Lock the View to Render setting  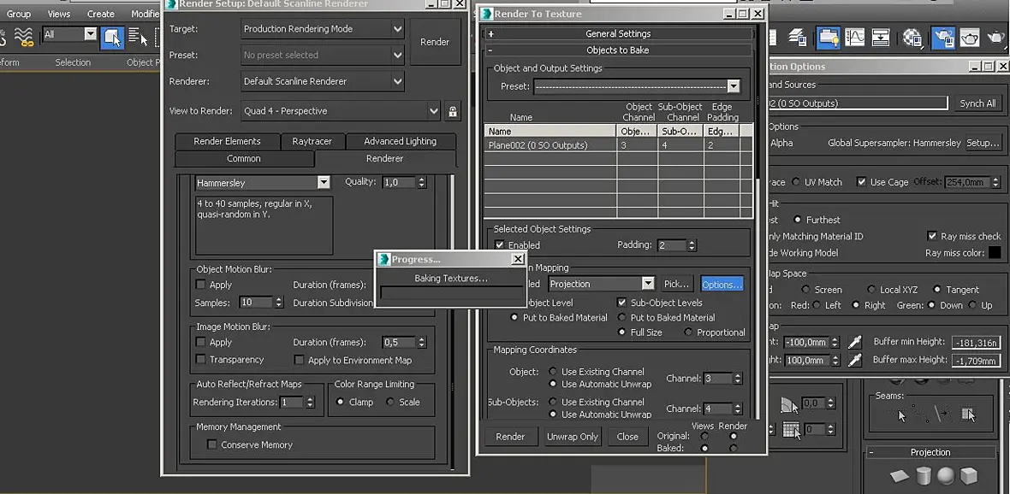pos(452,110)
